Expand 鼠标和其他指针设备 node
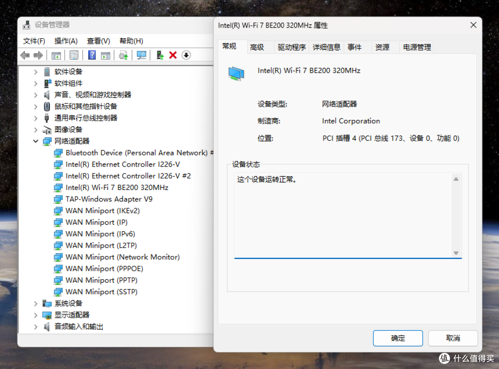This screenshot has width=499, height=369. pyautogui.click(x=36, y=107)
